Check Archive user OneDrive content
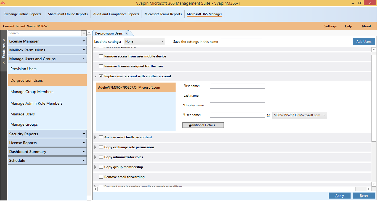The width and height of the screenshot is (377, 201). pos(101,137)
